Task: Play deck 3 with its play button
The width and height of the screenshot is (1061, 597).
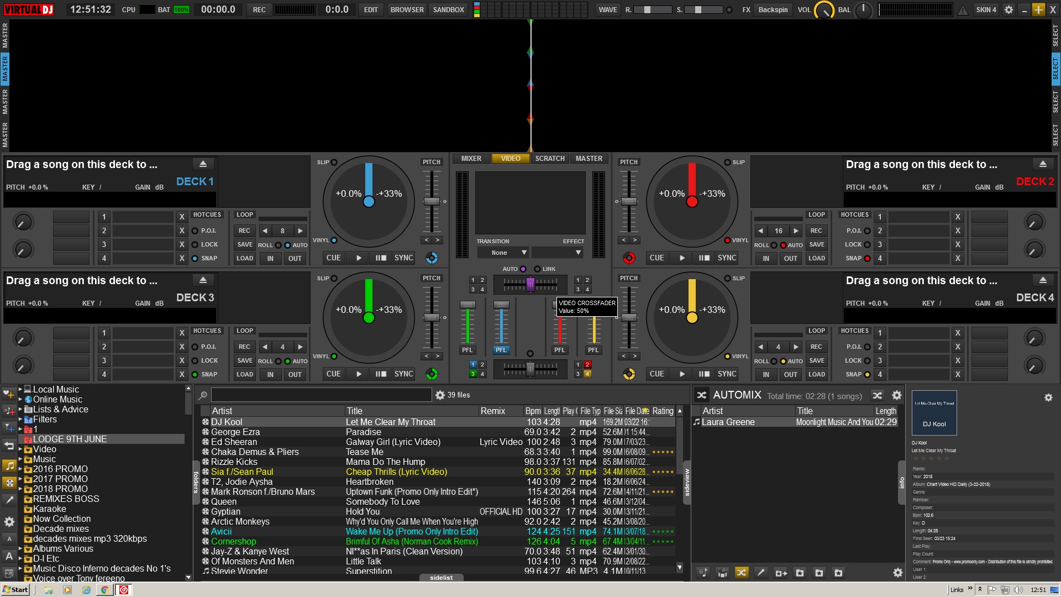Action: click(x=359, y=374)
